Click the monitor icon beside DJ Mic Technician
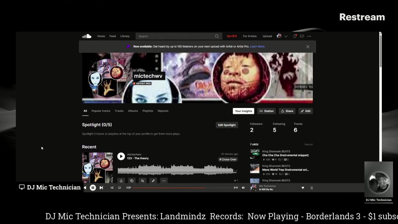The width and height of the screenshot is (398, 224). click(x=22, y=187)
